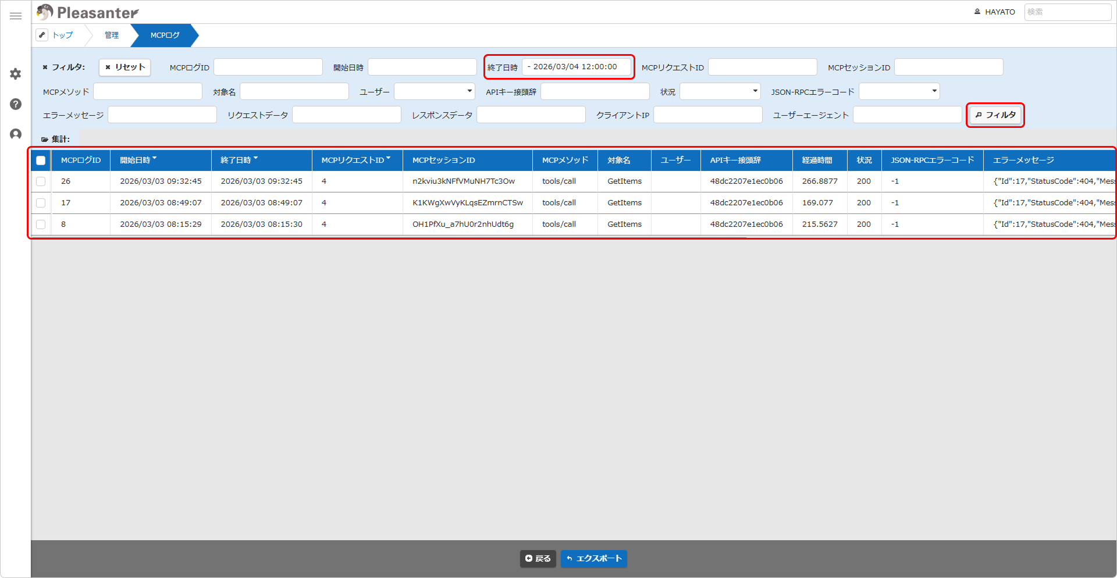The image size is (1117, 578).
Task: Open the 状況 filter dropdown
Action: tap(720, 91)
